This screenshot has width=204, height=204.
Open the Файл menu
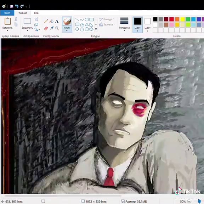(7, 13)
